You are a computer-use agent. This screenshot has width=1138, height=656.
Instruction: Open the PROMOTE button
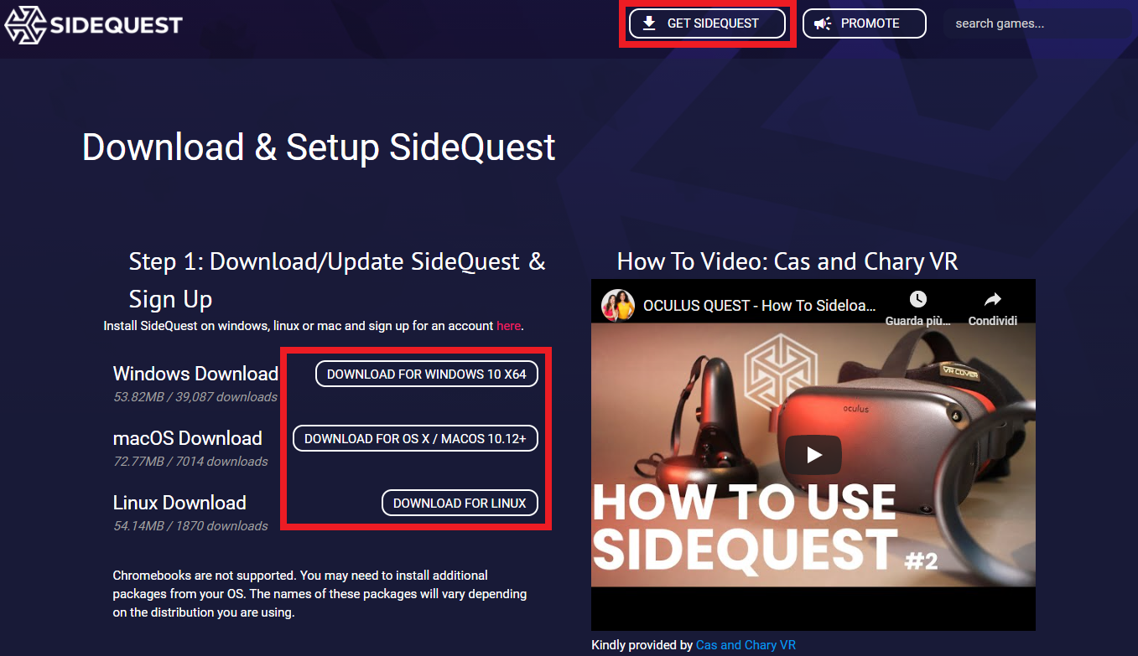[865, 23]
